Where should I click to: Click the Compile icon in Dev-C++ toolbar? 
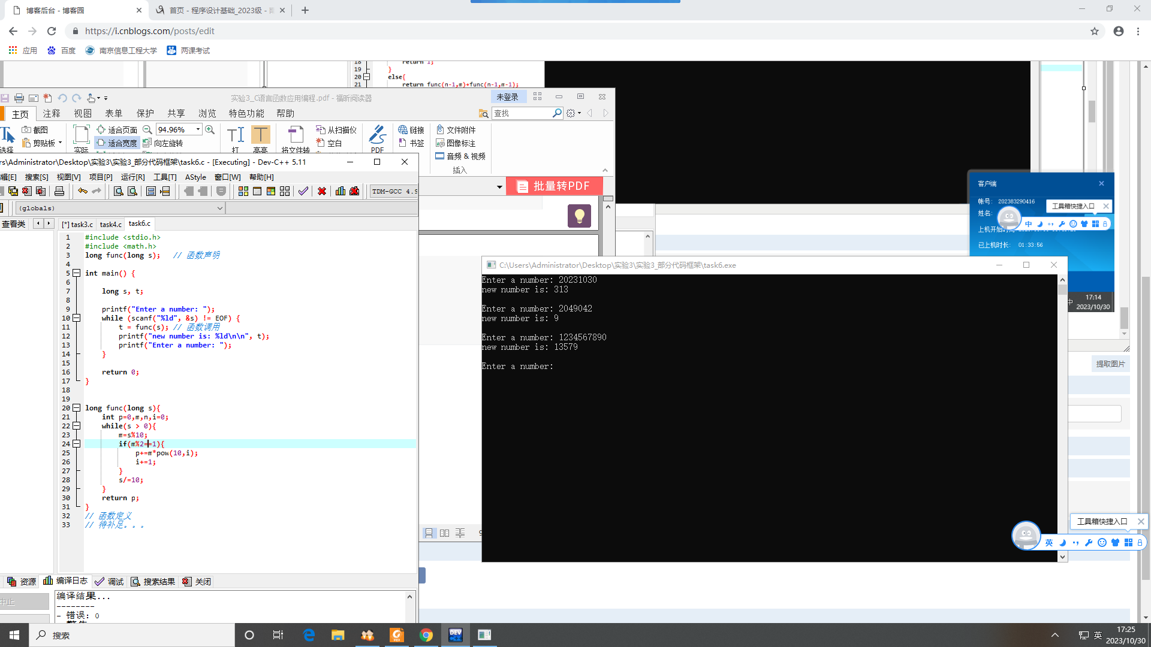[243, 191]
